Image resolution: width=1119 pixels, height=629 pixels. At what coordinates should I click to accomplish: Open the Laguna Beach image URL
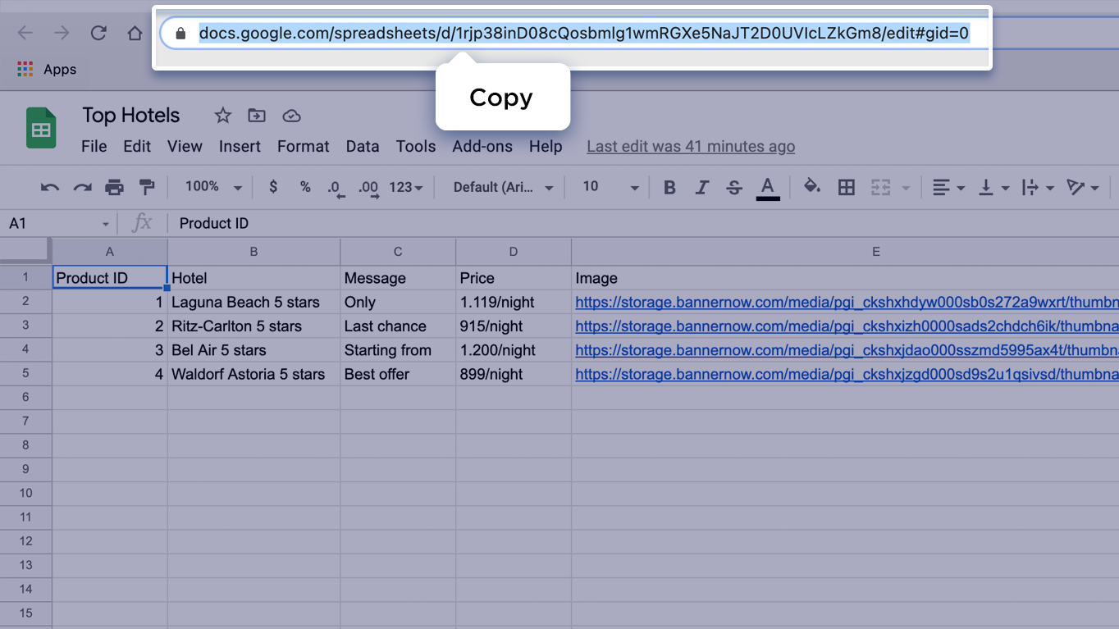(847, 302)
